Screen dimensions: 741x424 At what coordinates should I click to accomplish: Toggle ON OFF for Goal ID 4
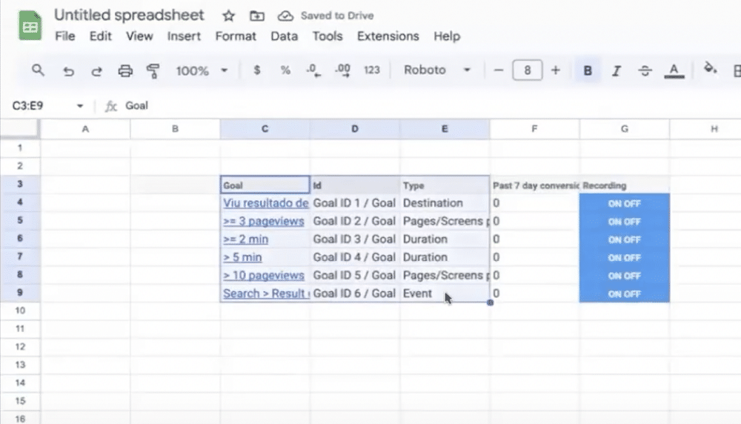point(624,258)
